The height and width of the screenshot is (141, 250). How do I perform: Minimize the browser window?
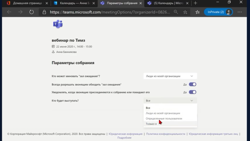point(218,2)
